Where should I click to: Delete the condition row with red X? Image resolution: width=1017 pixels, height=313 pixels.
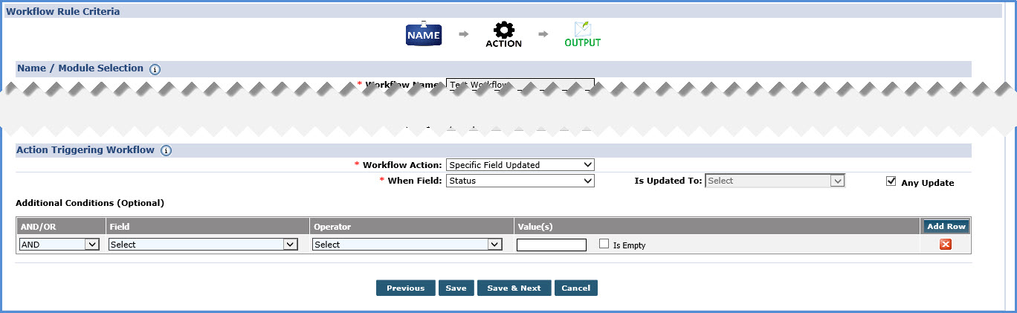(946, 245)
